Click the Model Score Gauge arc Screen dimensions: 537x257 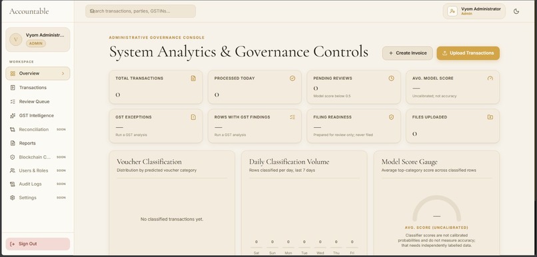[x=436, y=208]
